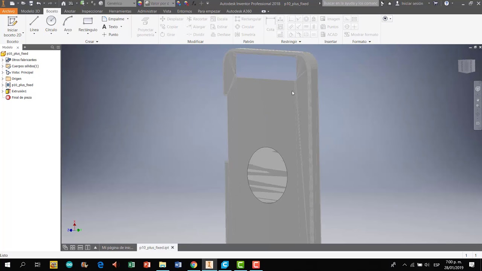Choose the Empalme fillet tool
This screenshot has height=271, width=482.
click(113, 19)
